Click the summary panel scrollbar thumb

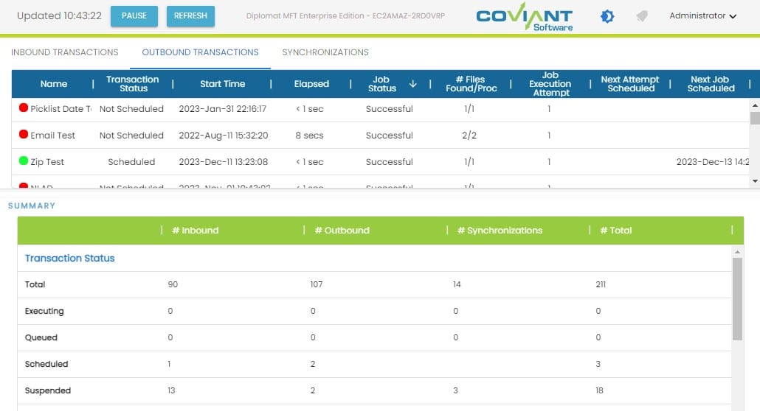pyautogui.click(x=737, y=299)
